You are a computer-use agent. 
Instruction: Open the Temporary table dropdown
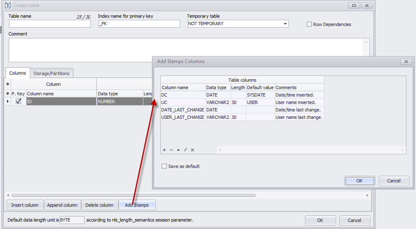point(285,24)
